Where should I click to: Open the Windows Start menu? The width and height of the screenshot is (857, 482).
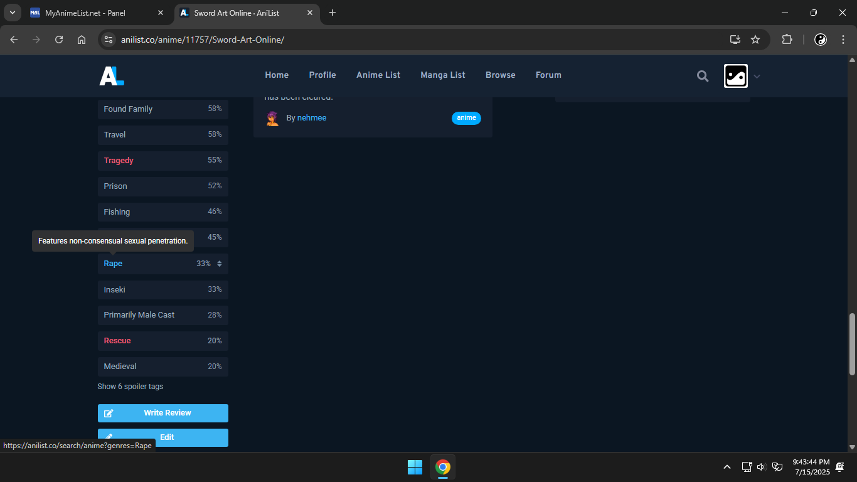415,467
